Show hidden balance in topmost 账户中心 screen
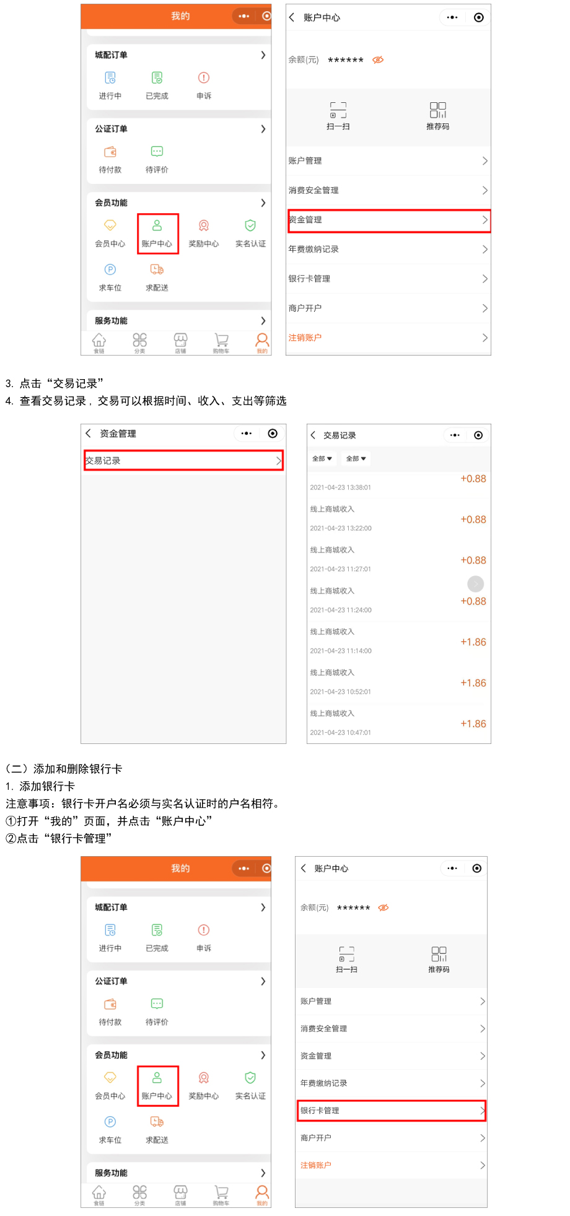The image size is (570, 1216). 378,60
